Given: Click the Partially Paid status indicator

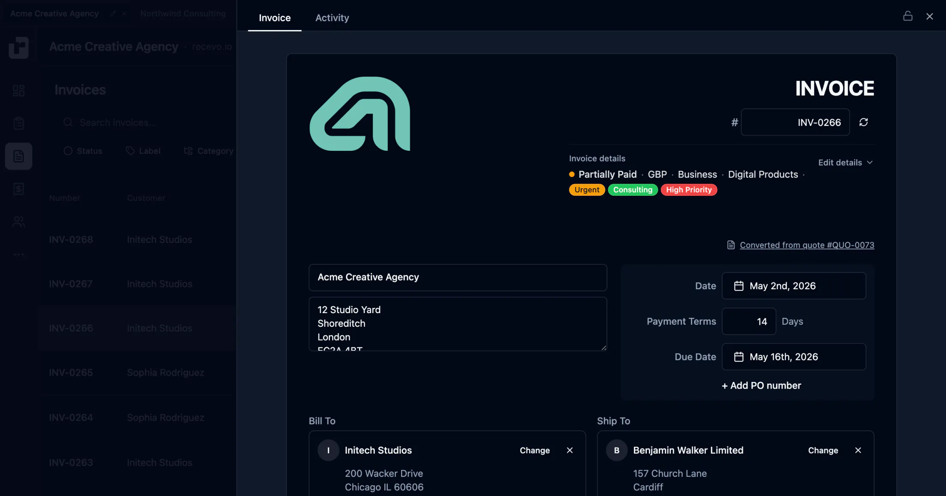Looking at the screenshot, I should (603, 174).
